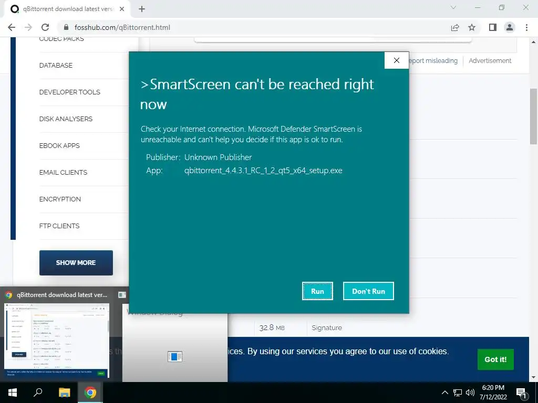Share this page via share icon
The width and height of the screenshot is (538, 403).
click(455, 27)
